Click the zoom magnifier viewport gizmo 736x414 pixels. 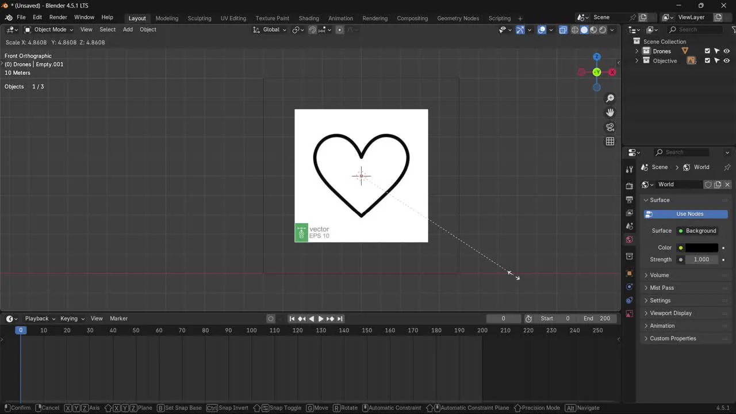(x=610, y=98)
